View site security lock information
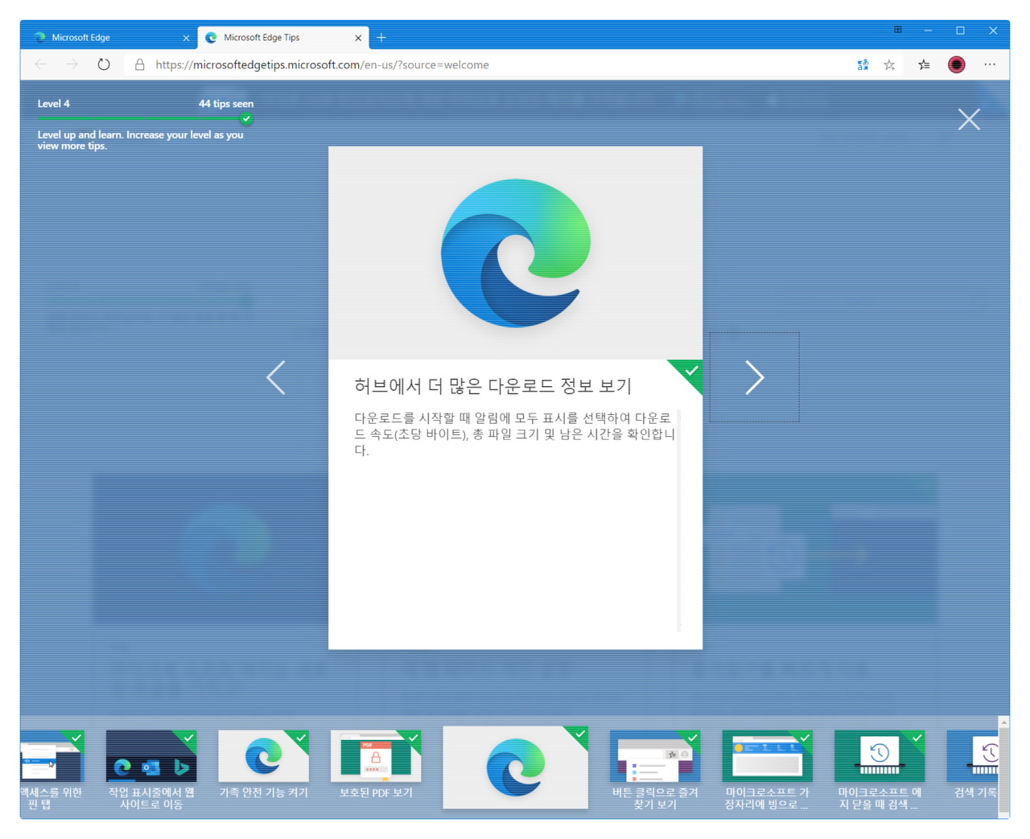1030x839 pixels. point(140,64)
